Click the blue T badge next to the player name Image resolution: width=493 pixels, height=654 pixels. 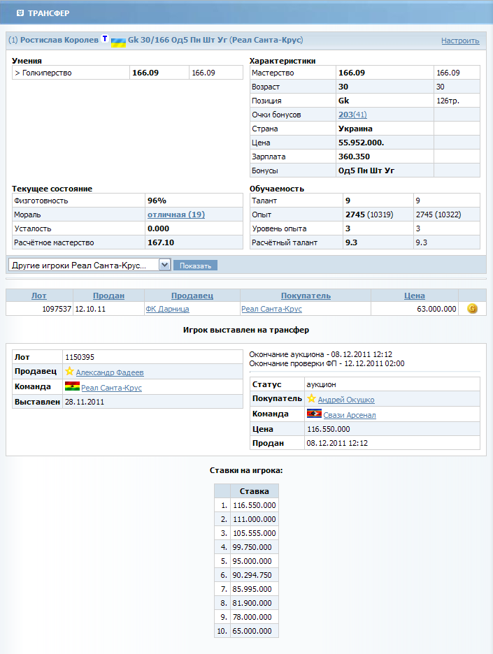(x=105, y=39)
